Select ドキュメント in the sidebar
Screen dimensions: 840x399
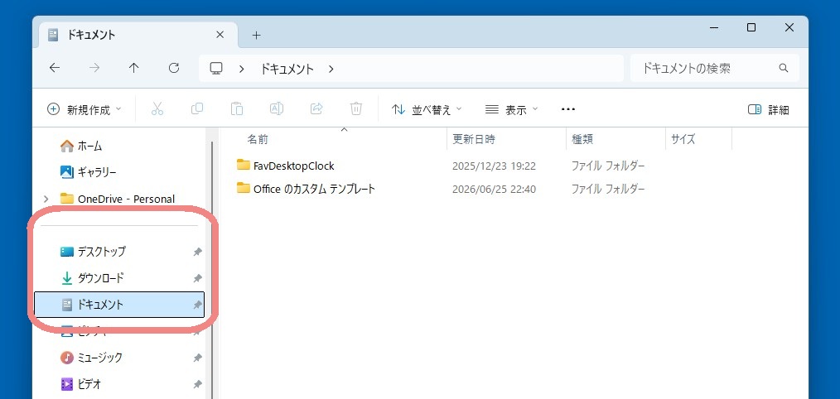[119, 305]
